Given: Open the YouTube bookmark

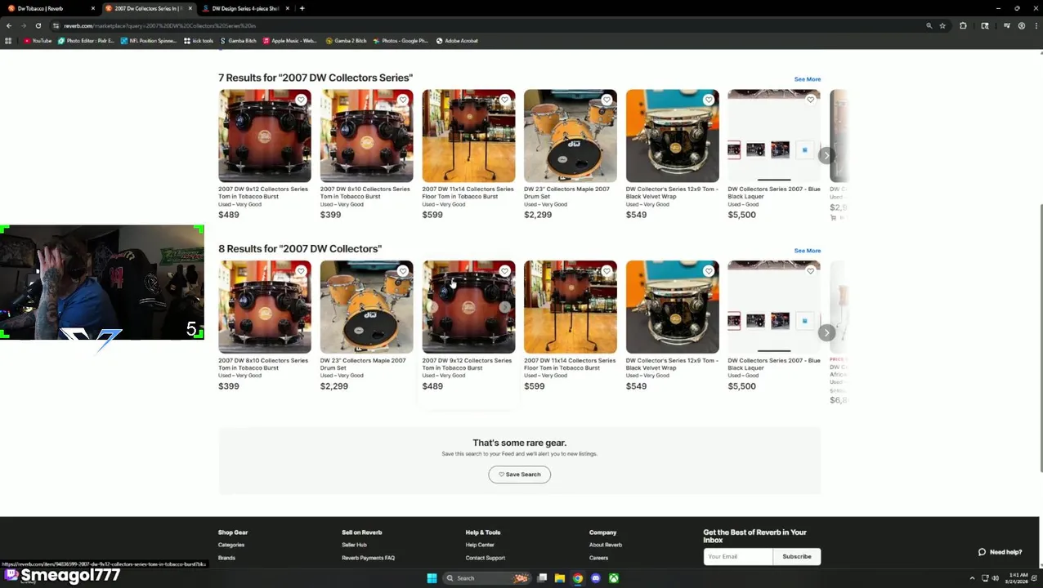Looking at the screenshot, I should 38,41.
